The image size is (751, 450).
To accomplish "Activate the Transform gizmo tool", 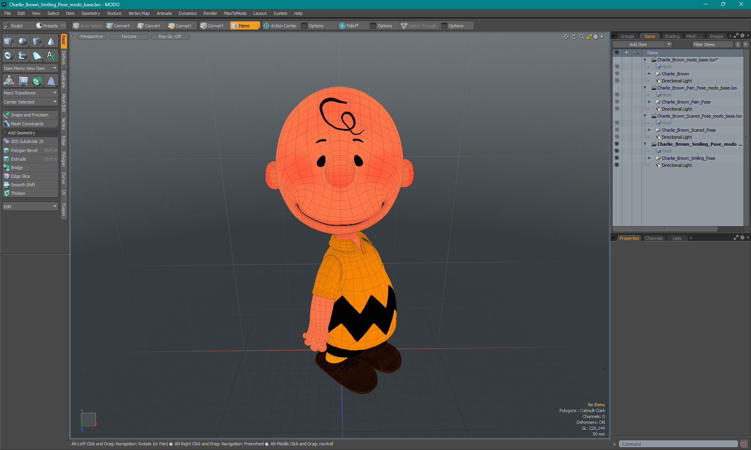I will [x=9, y=81].
